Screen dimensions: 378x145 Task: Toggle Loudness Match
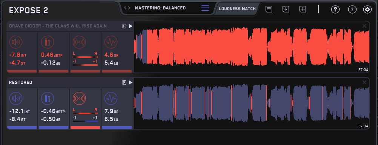click(x=237, y=9)
